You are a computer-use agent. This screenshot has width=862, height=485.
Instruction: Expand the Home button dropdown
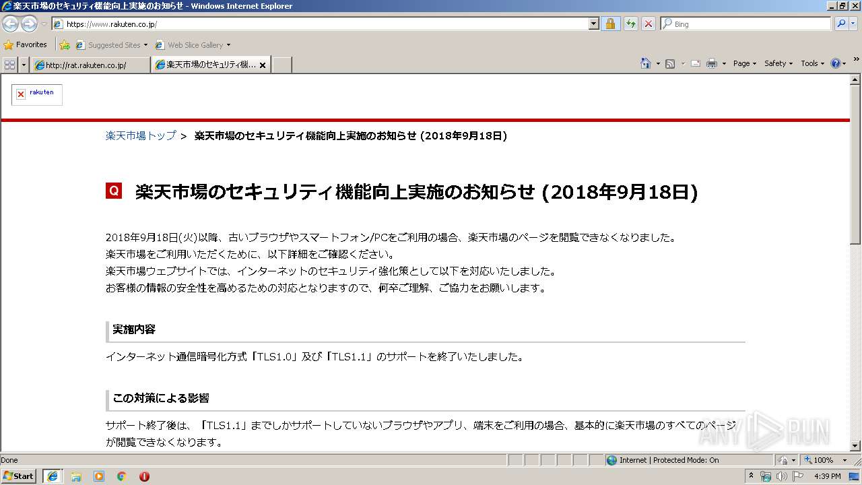pos(657,63)
